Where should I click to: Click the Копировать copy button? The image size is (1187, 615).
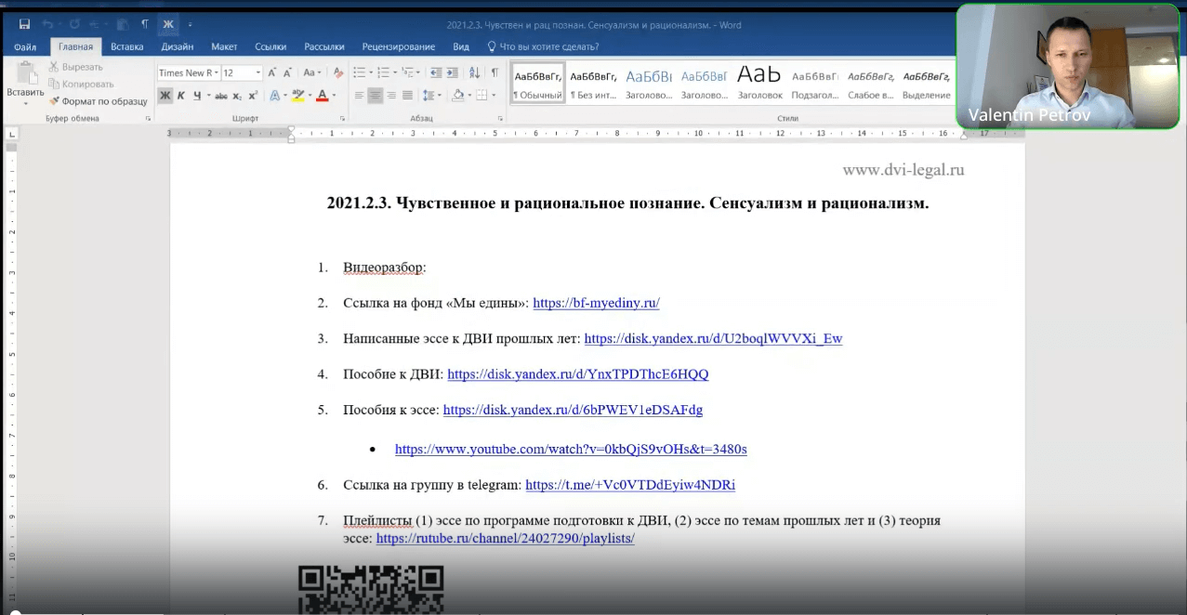tap(80, 84)
